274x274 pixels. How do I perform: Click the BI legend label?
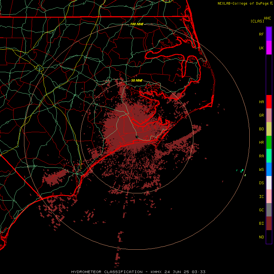262,223
